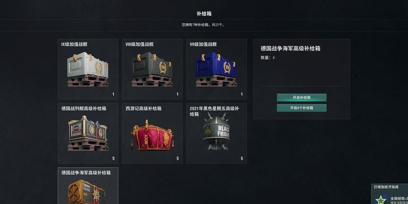Viewport: 408px width, 204px height.
Task: Select the dark VIII级加值战舰 crate image
Action: click(152, 69)
